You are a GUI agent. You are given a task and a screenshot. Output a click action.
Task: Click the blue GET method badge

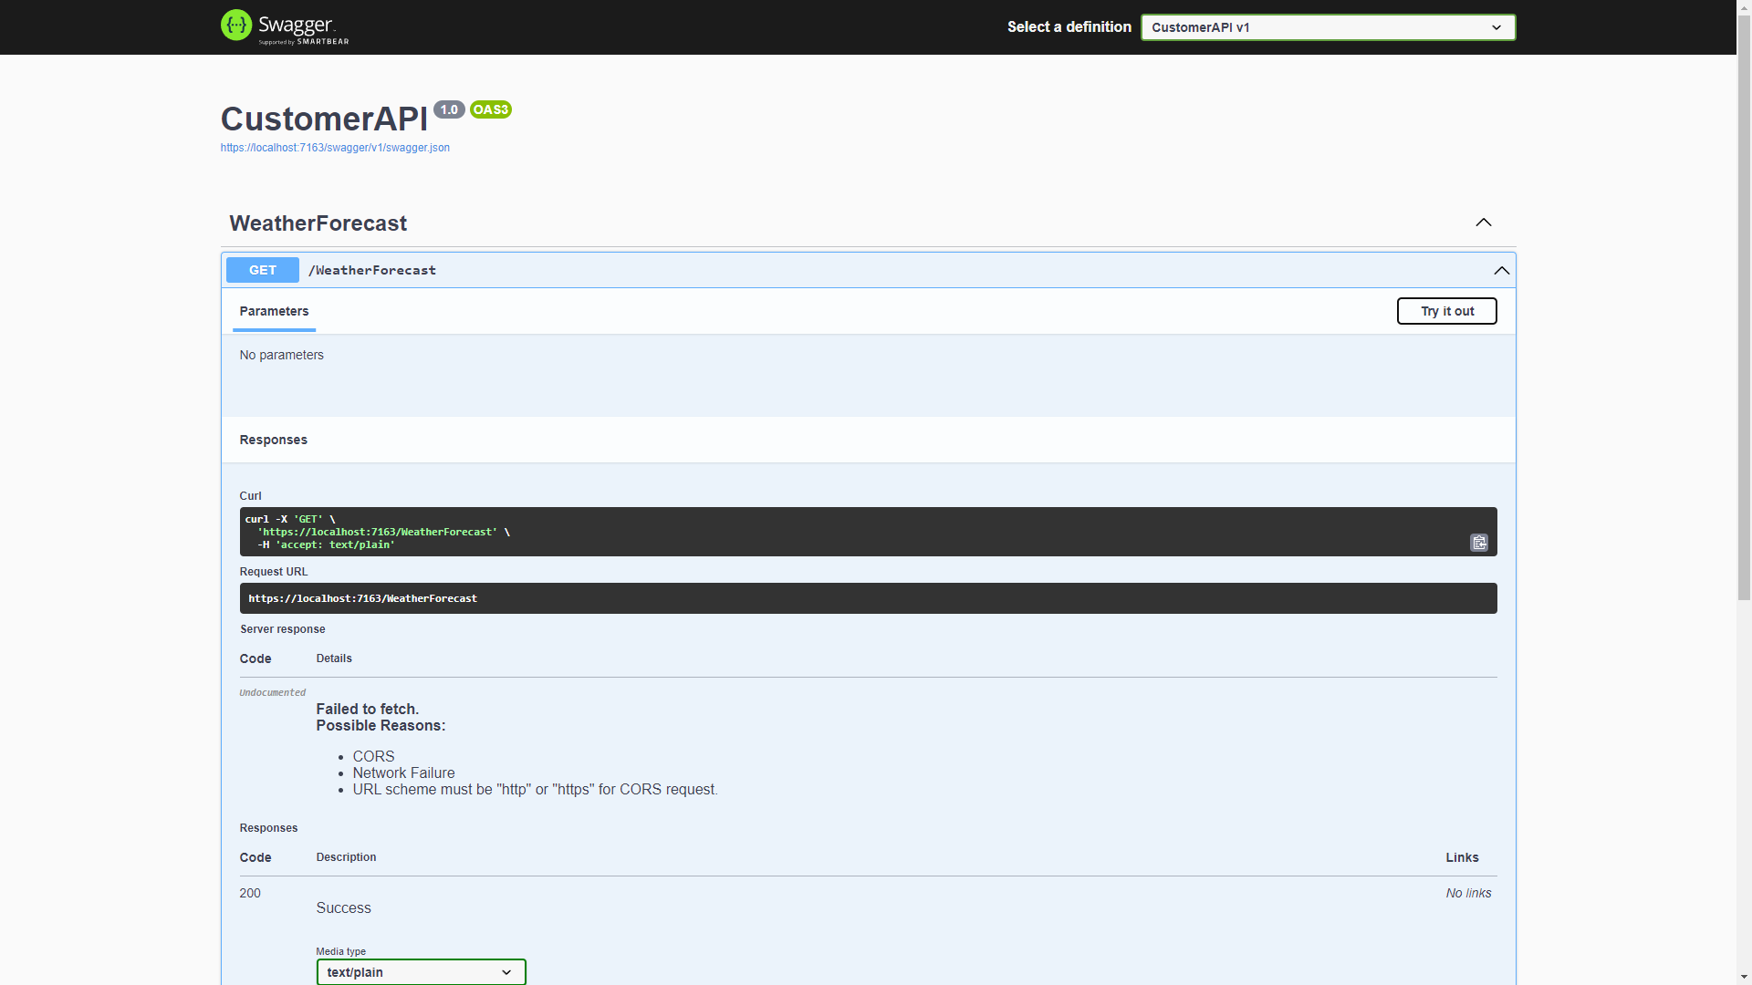coord(263,270)
